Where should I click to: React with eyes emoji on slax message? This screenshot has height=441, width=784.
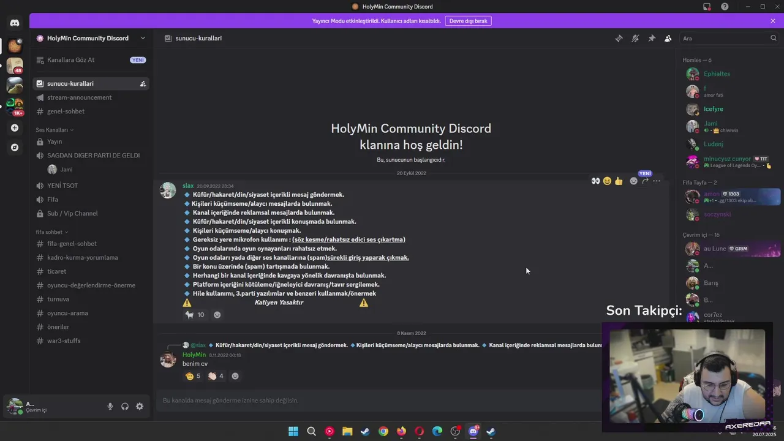tap(595, 181)
